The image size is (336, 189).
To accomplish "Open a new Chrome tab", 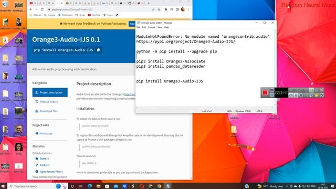I will [x=149, y=3].
